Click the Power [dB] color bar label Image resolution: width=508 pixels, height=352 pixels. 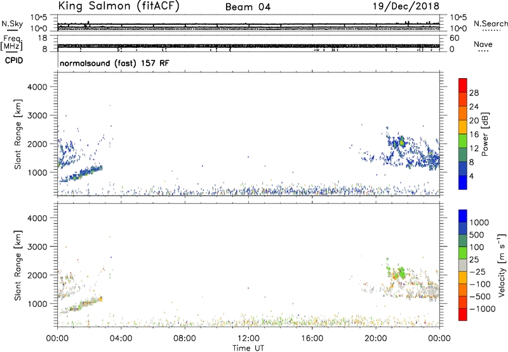[x=485, y=134]
